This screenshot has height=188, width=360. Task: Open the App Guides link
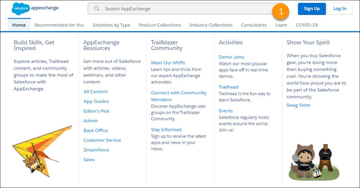tap(96, 101)
